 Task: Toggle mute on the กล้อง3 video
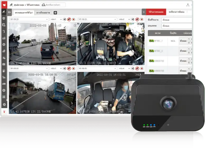69,69
